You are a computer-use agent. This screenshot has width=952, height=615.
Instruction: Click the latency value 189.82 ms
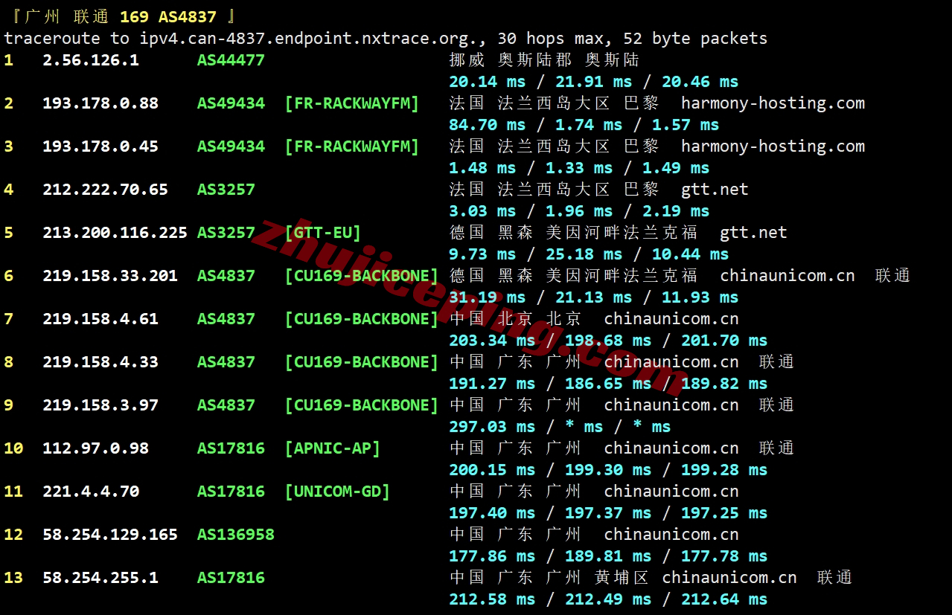[x=724, y=384]
